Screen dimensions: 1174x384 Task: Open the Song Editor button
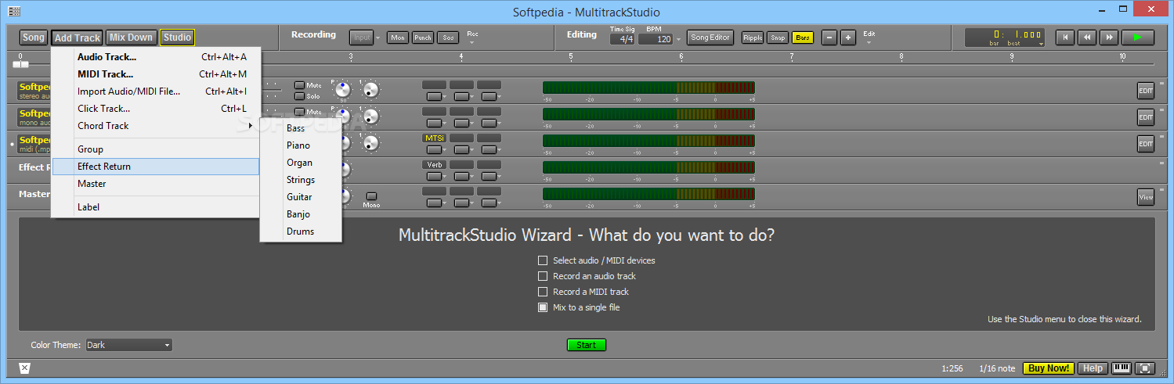click(x=710, y=38)
